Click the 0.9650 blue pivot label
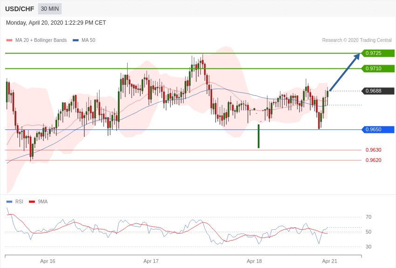This screenshot has height=268, width=396. pos(378,130)
